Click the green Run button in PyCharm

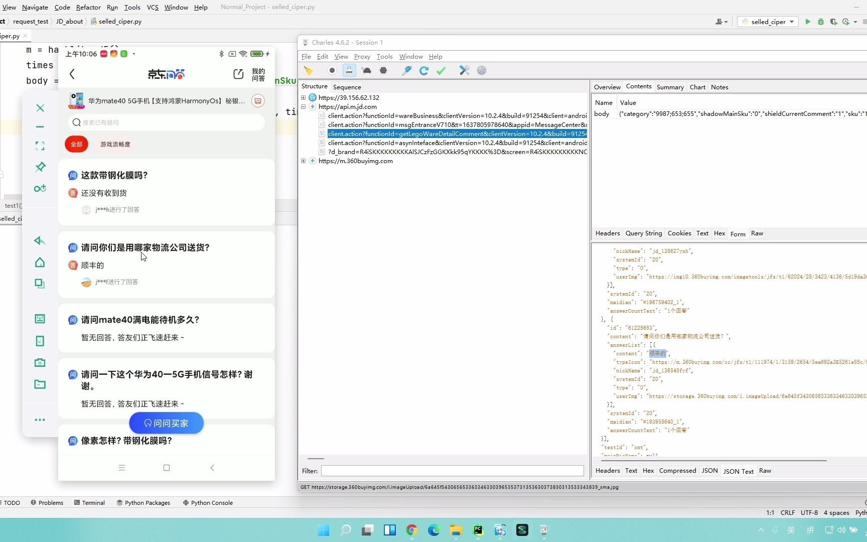(x=808, y=22)
